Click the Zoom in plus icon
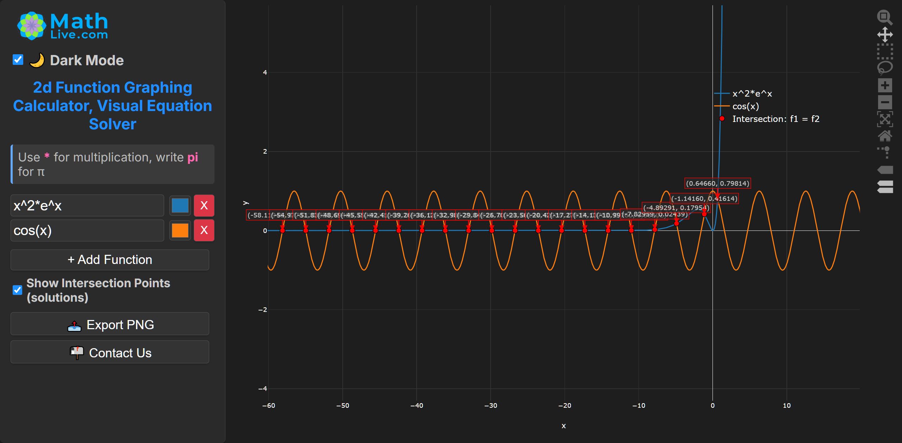Image resolution: width=902 pixels, height=443 pixels. (884, 85)
